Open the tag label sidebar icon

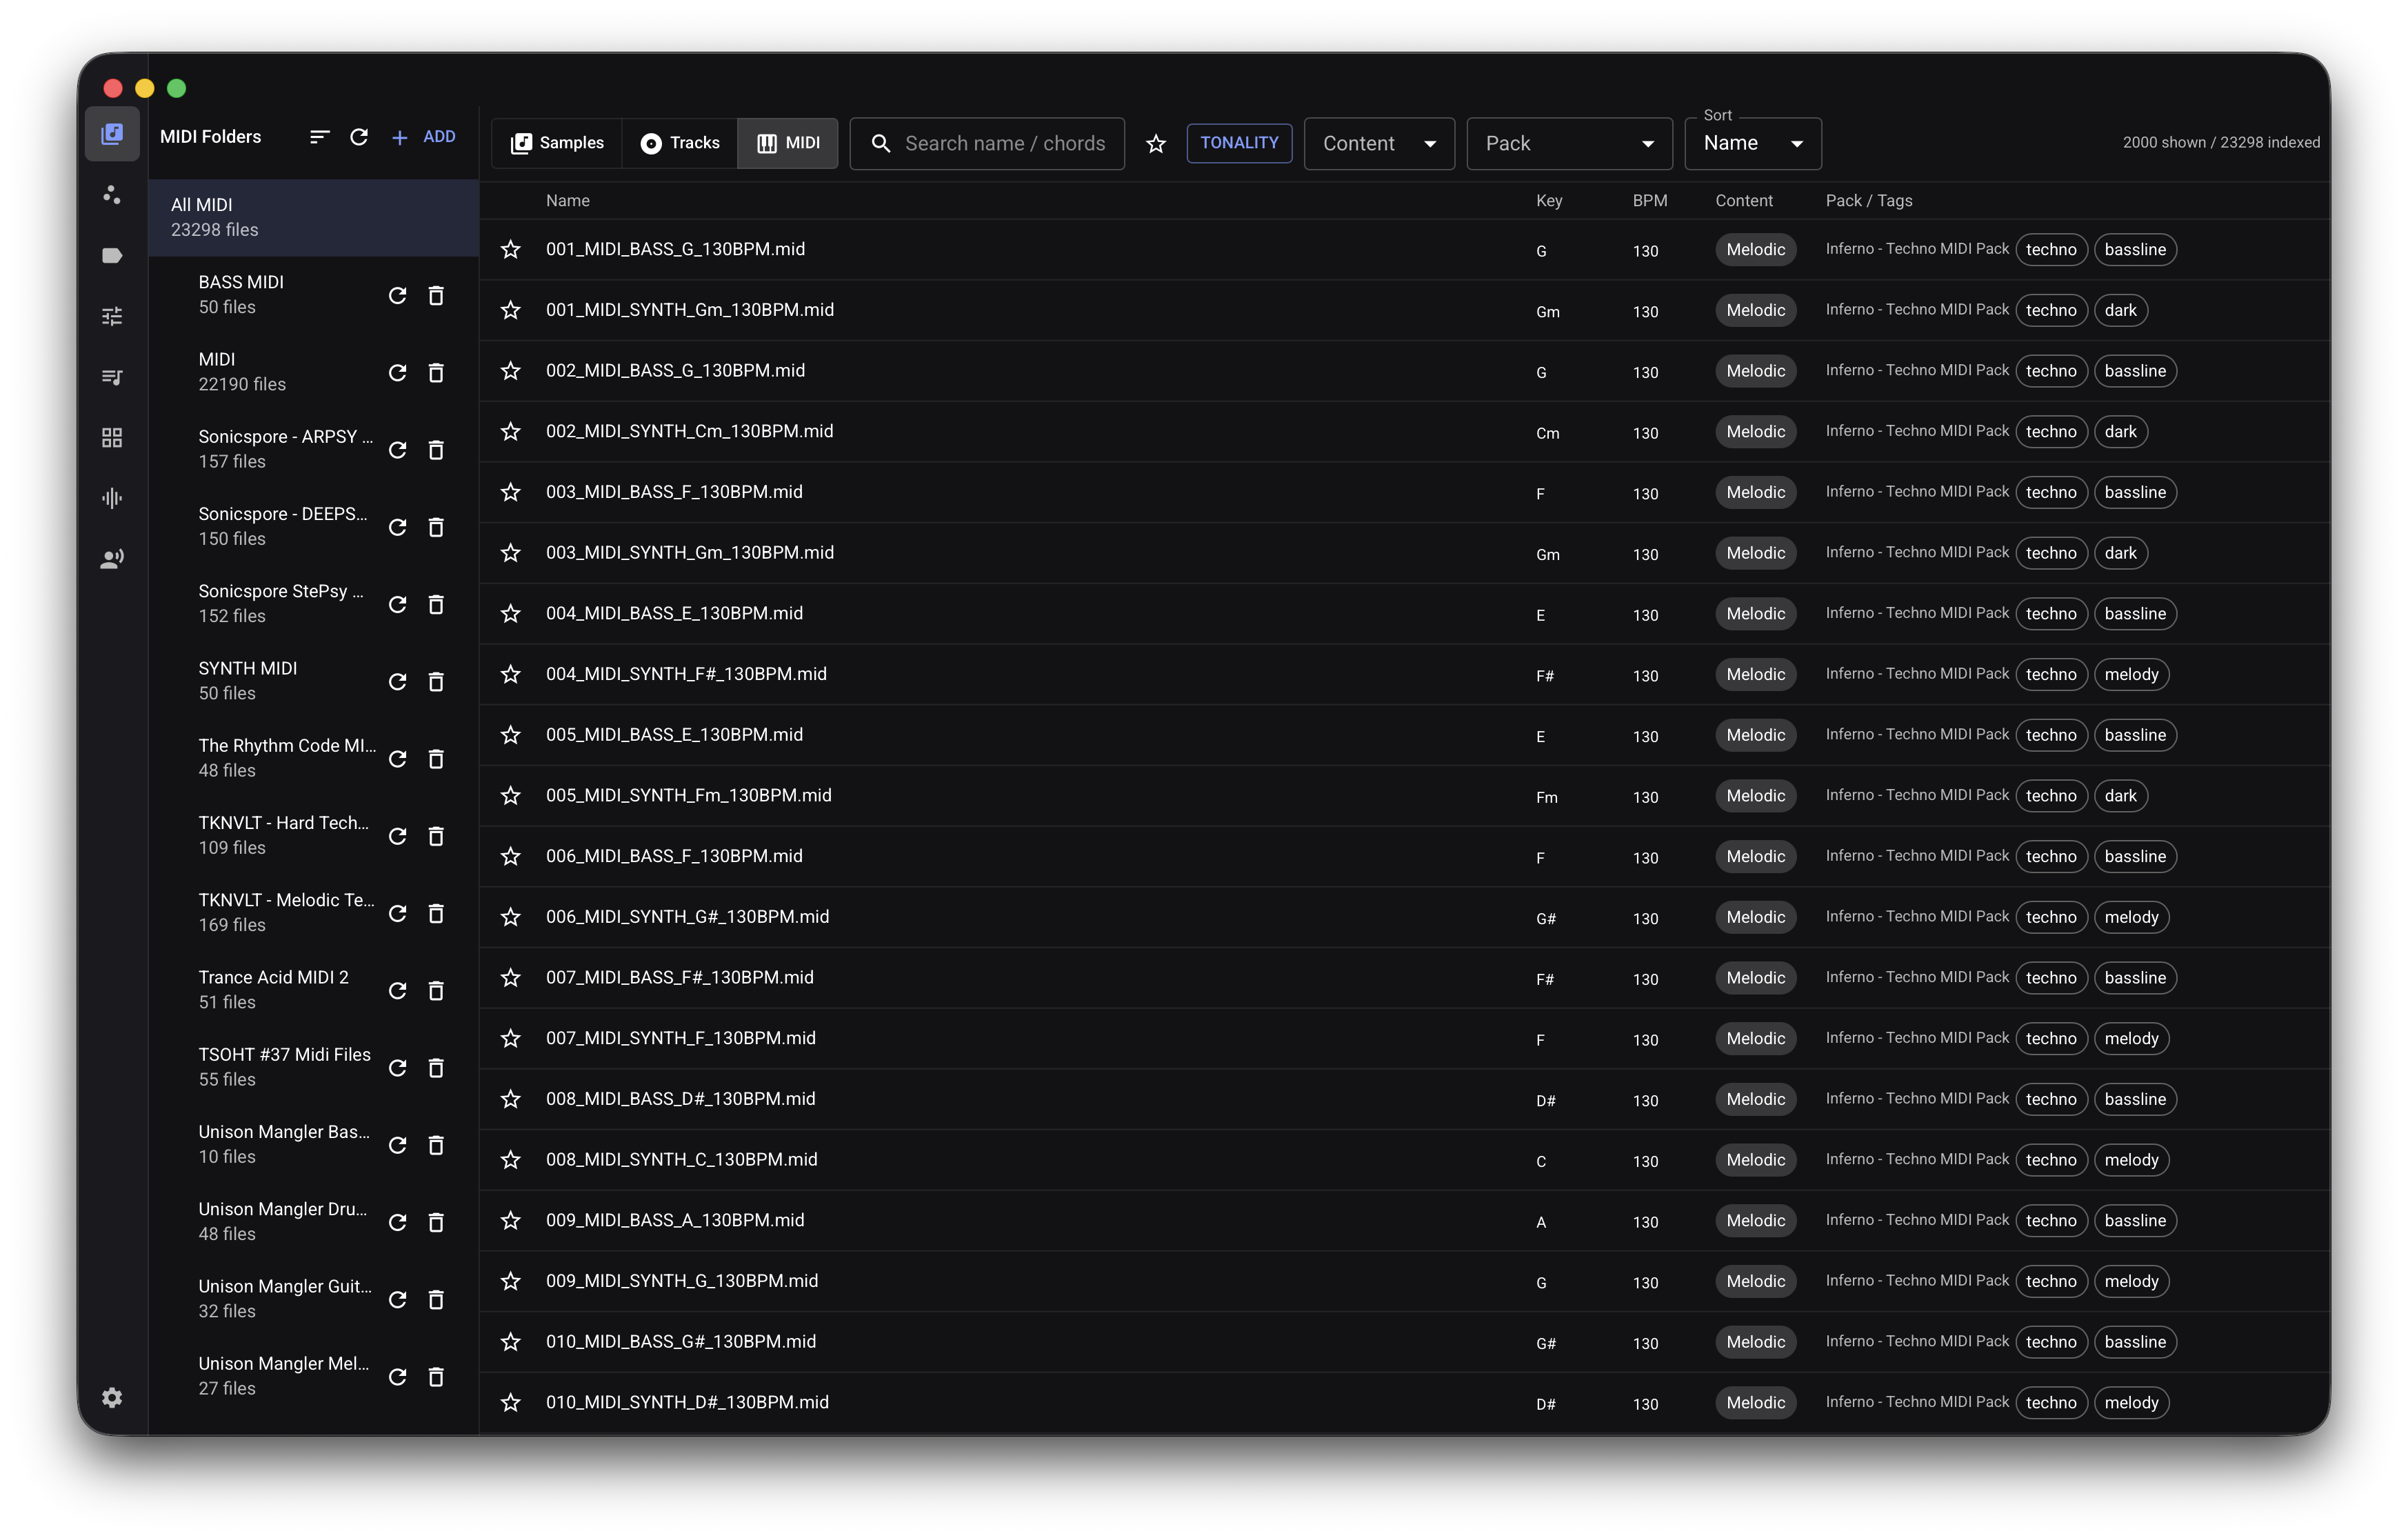coord(112,255)
